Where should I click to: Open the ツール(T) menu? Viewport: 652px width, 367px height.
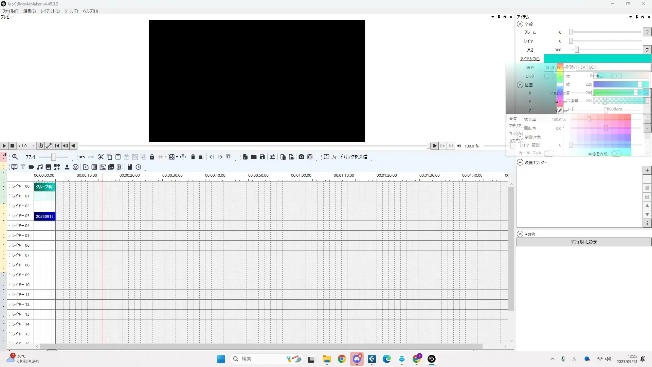(71, 11)
